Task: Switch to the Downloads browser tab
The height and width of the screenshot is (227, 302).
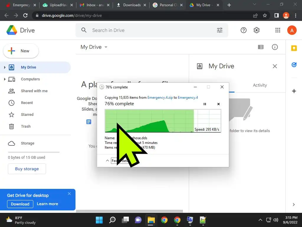Action: [x=131, y=5]
